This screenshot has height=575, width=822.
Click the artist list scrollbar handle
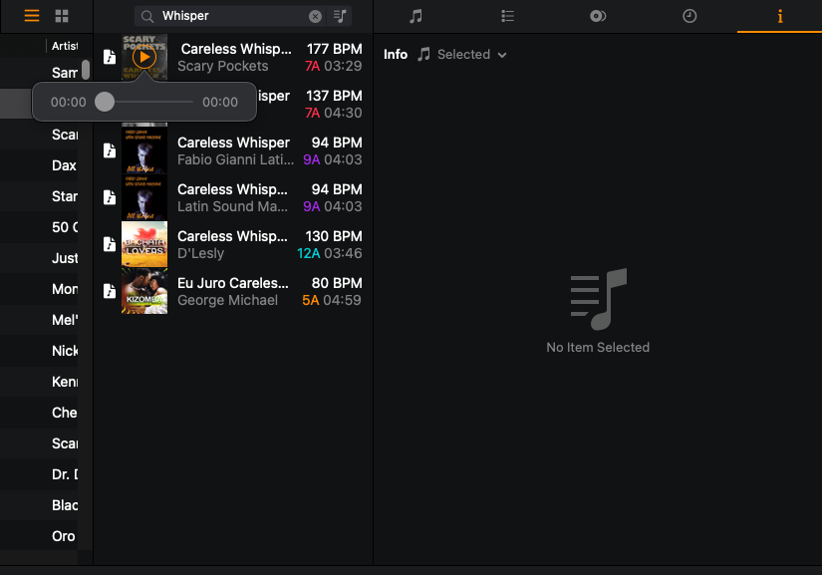pyautogui.click(x=86, y=70)
